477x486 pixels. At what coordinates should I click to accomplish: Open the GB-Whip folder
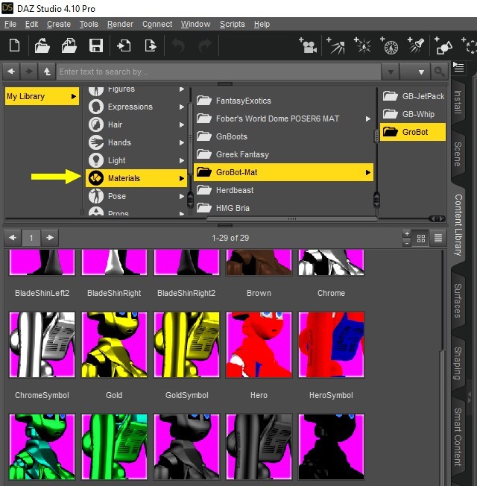pos(413,114)
